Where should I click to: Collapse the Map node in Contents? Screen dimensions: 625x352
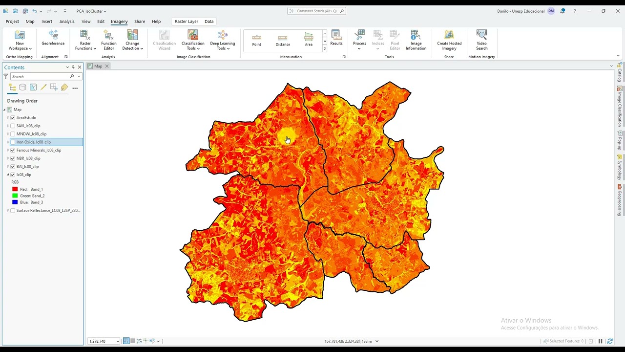coord(4,110)
